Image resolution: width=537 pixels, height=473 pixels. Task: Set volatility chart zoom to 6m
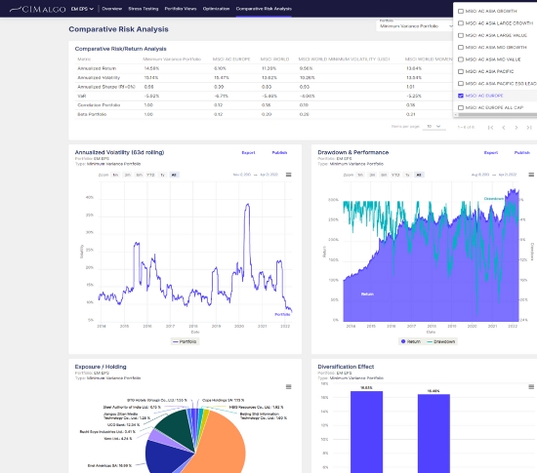coord(139,175)
